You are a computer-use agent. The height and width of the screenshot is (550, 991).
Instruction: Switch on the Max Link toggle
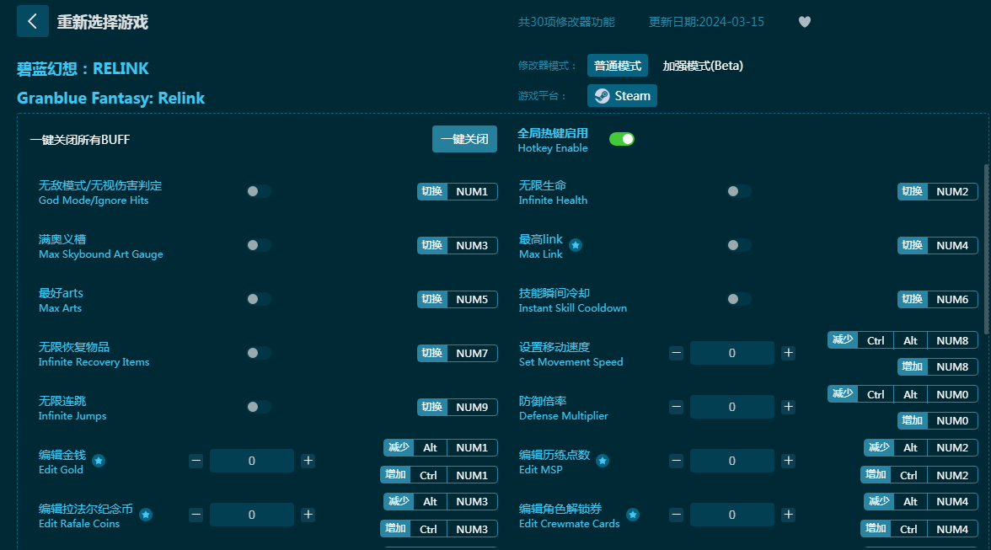(x=739, y=245)
